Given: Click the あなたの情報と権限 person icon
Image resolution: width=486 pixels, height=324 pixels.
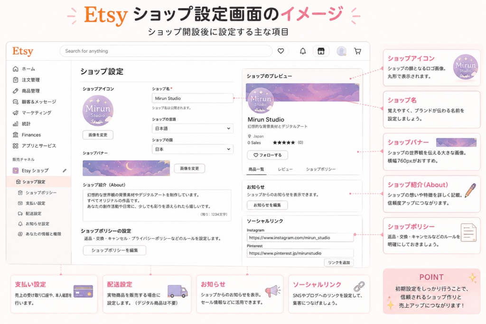Looking at the screenshot, I should (x=20, y=234).
